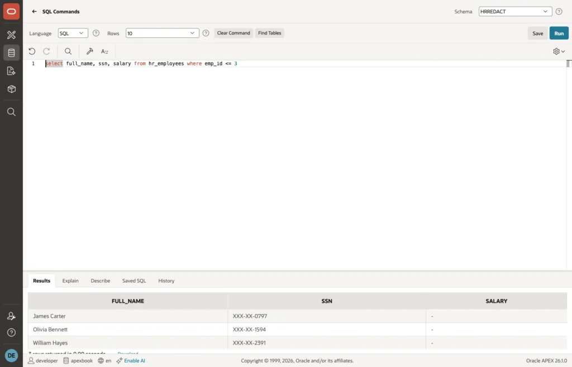Open the Rows 10 dropdown
572x367 pixels.
163,33
